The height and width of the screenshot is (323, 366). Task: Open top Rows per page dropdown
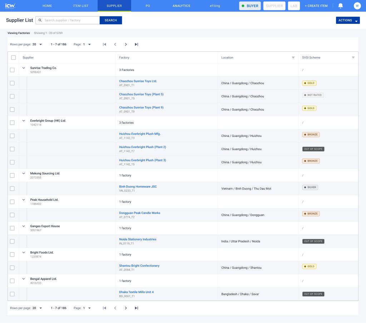pyautogui.click(x=37, y=45)
